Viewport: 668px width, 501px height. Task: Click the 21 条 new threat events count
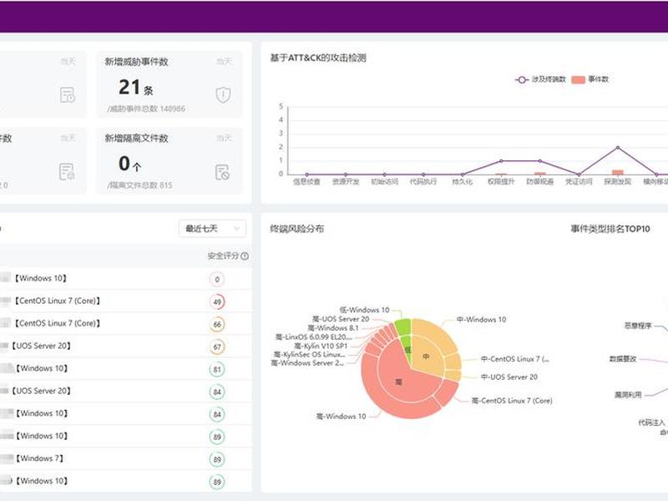[x=136, y=88]
